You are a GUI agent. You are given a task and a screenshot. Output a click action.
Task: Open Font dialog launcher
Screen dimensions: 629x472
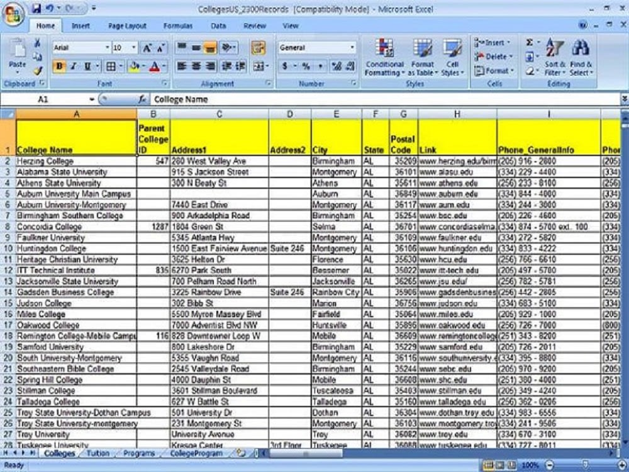(x=164, y=83)
